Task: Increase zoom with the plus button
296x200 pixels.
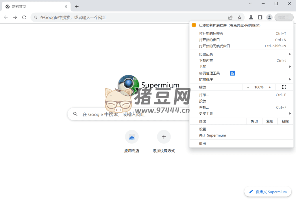Action: 270,87
